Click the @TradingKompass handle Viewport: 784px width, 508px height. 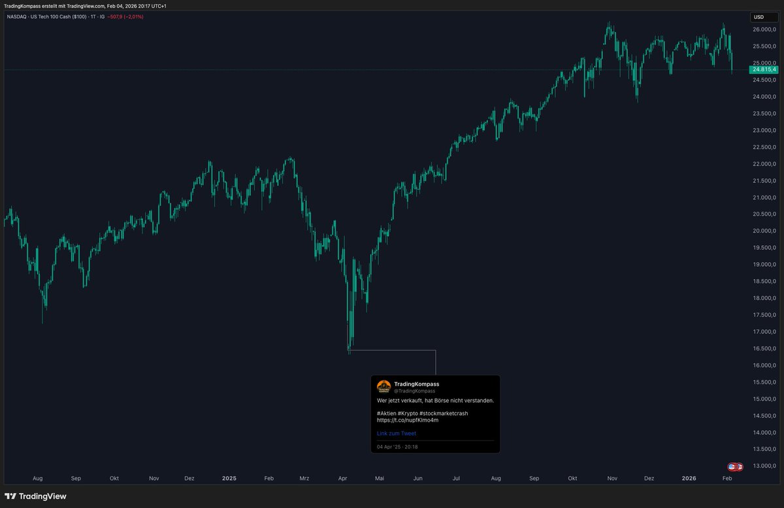tap(414, 391)
